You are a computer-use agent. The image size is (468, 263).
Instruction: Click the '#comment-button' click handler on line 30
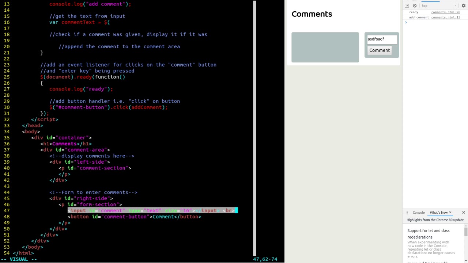click(x=109, y=107)
